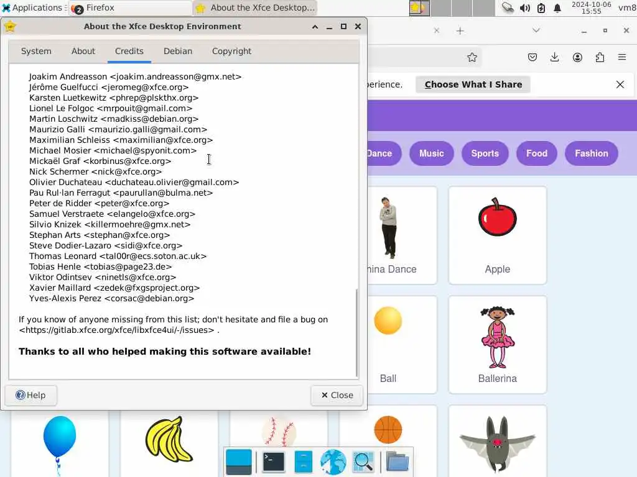Viewport: 637px width, 477px height.
Task: Switch to the Copyright tab
Action: 231,51
